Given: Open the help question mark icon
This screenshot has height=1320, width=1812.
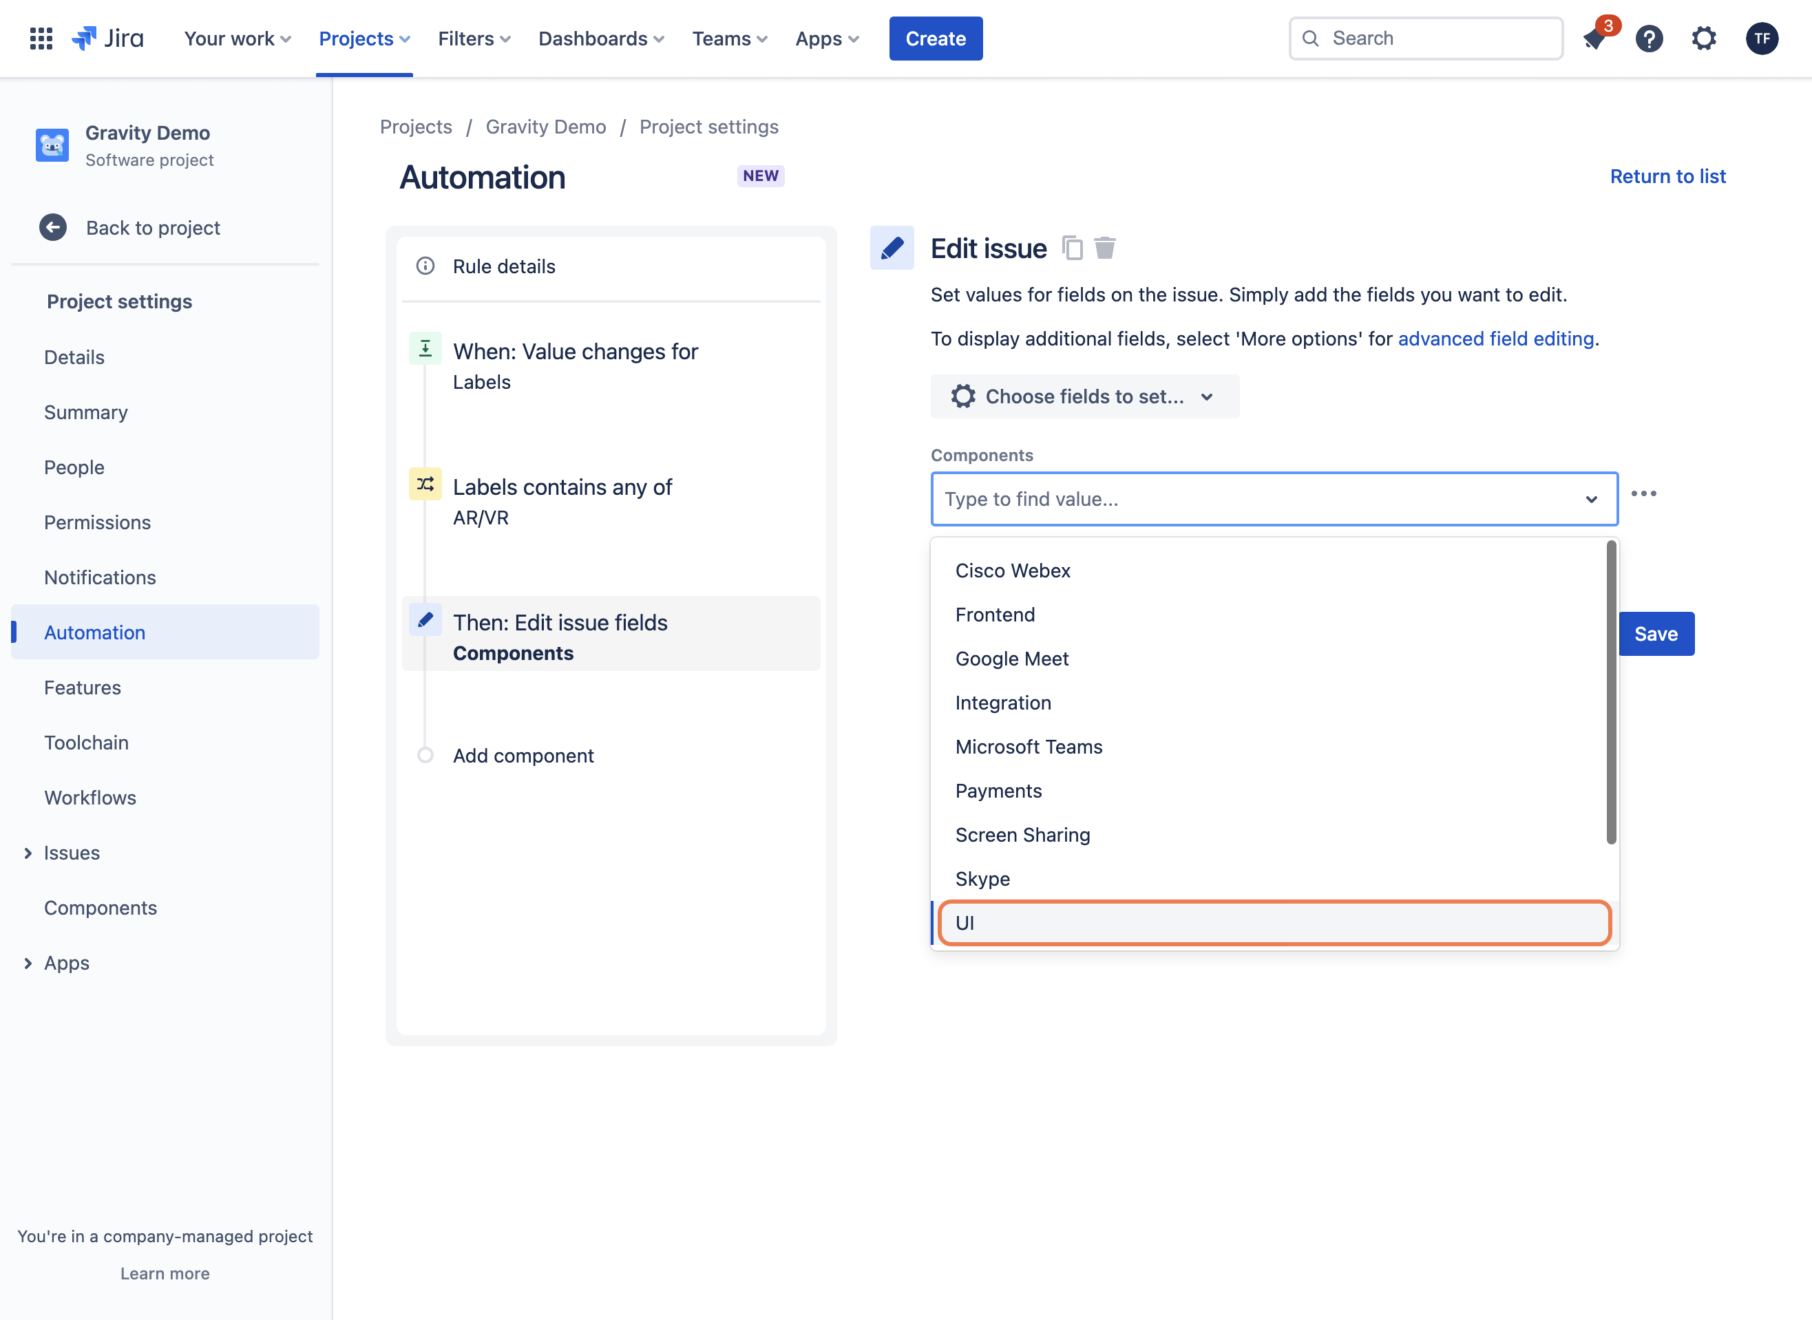Looking at the screenshot, I should pyautogui.click(x=1649, y=39).
